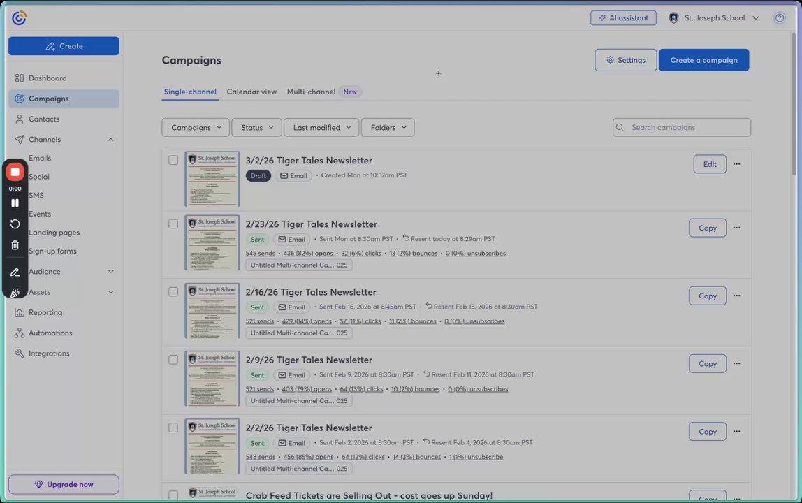The height and width of the screenshot is (503, 802).
Task: Expand the Audience section chevron
Action: (110, 272)
